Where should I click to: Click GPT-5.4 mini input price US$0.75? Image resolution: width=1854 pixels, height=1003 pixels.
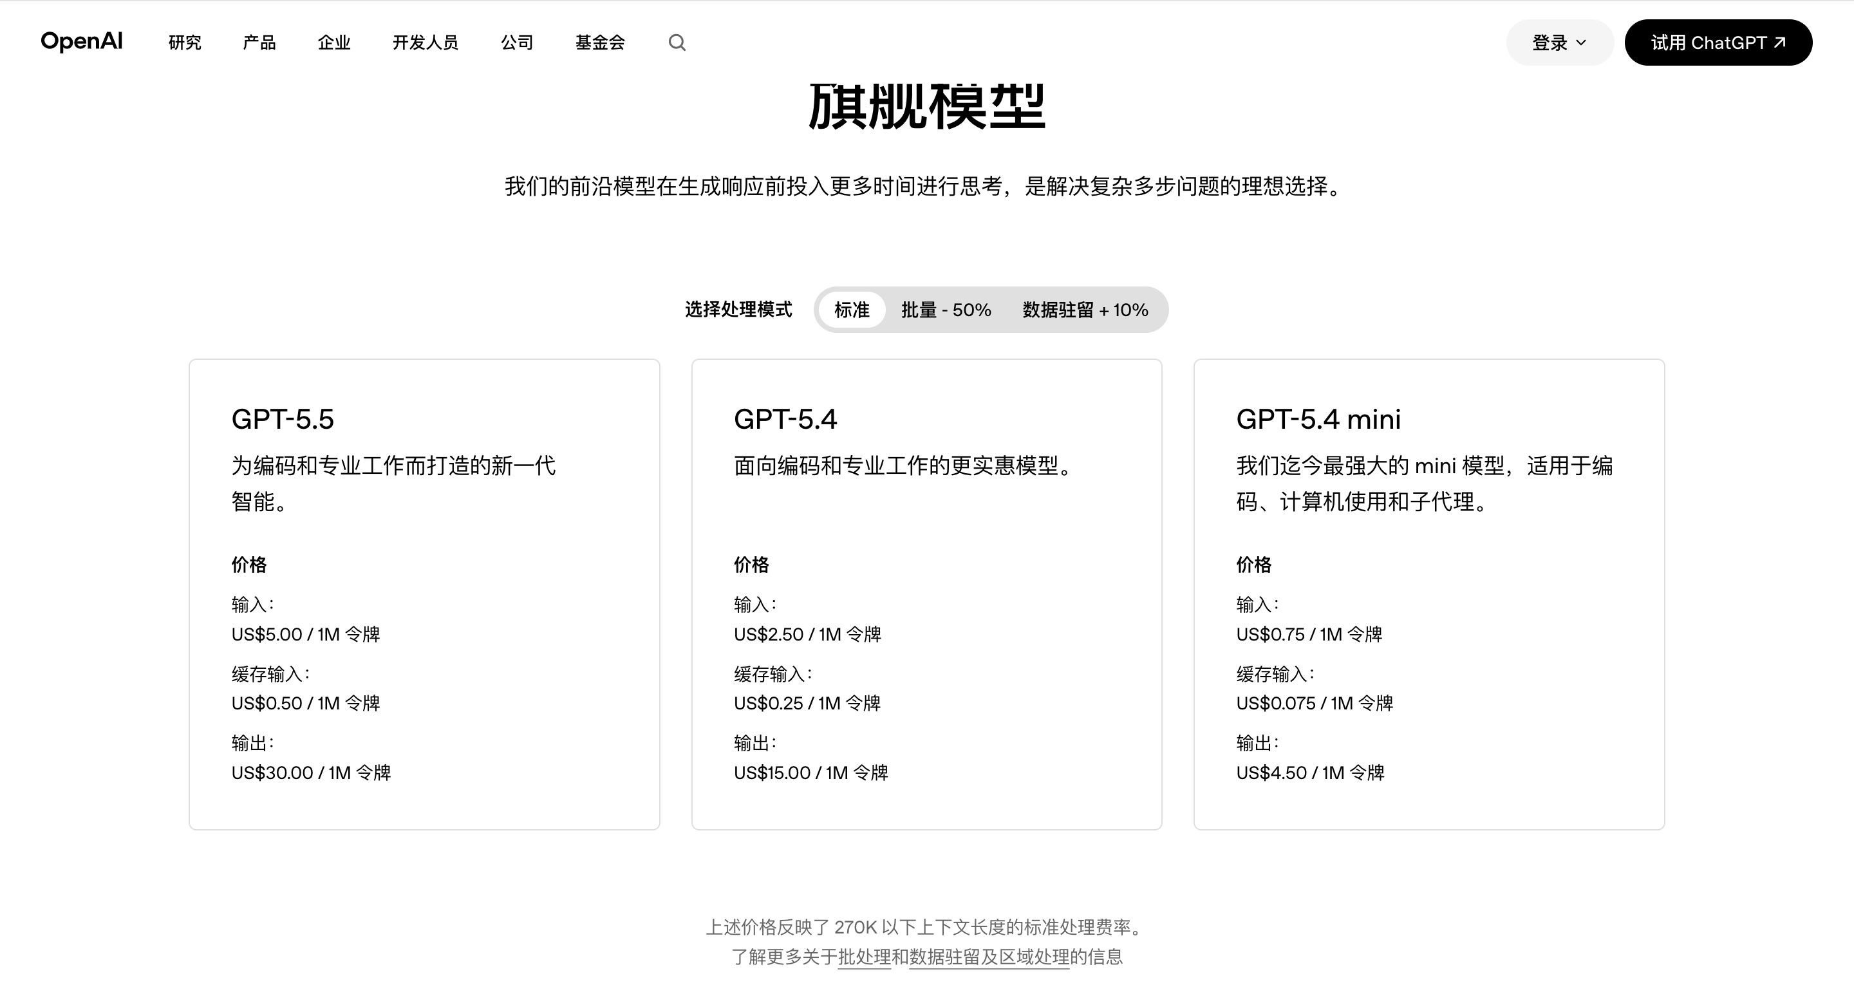coord(1309,634)
